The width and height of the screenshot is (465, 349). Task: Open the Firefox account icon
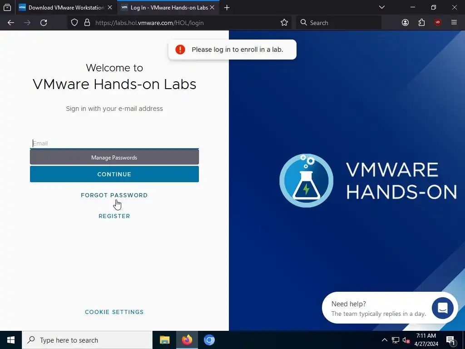pyautogui.click(x=405, y=23)
